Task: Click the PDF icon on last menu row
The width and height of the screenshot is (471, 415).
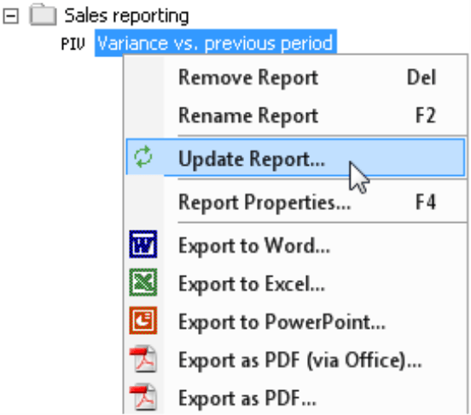Action: click(x=143, y=397)
